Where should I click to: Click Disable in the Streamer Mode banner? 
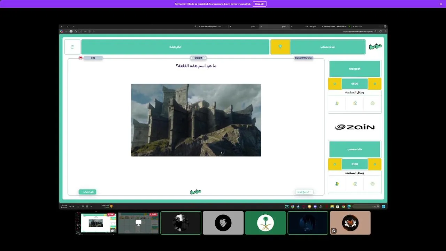coord(260,4)
